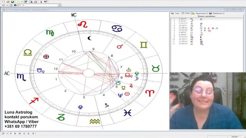This screenshot has width=246, height=138.
Task: Click the Sagittarius sign glyph on chart
Action: [34, 101]
